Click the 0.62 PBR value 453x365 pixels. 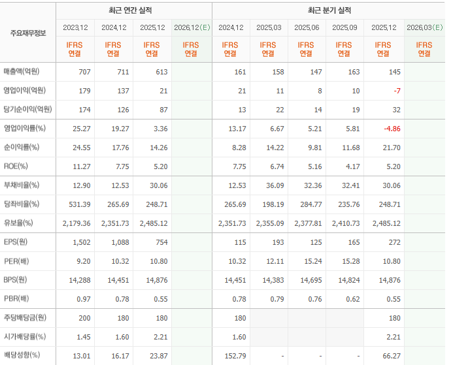coord(353,299)
